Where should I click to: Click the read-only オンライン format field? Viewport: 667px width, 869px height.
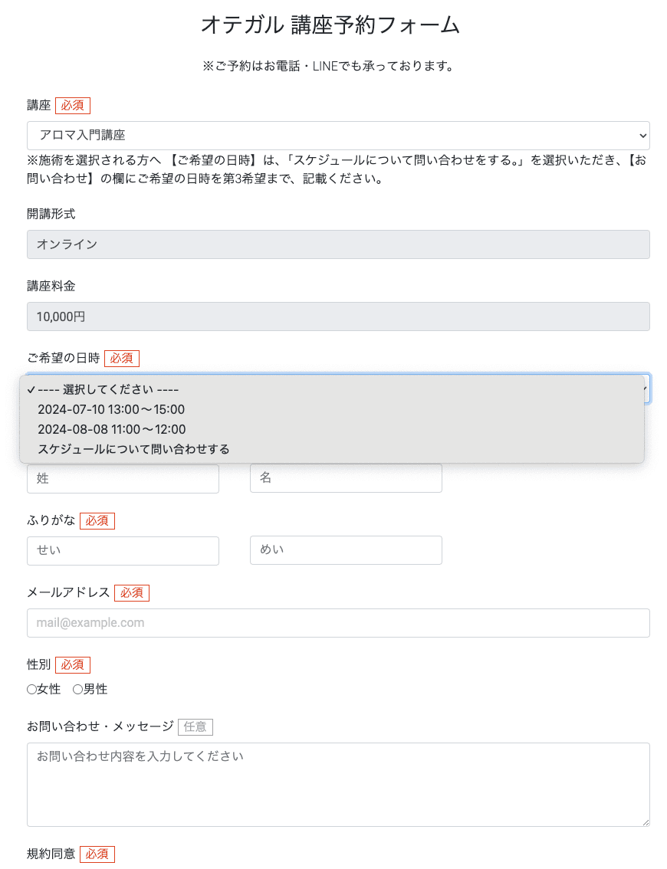[x=338, y=244]
